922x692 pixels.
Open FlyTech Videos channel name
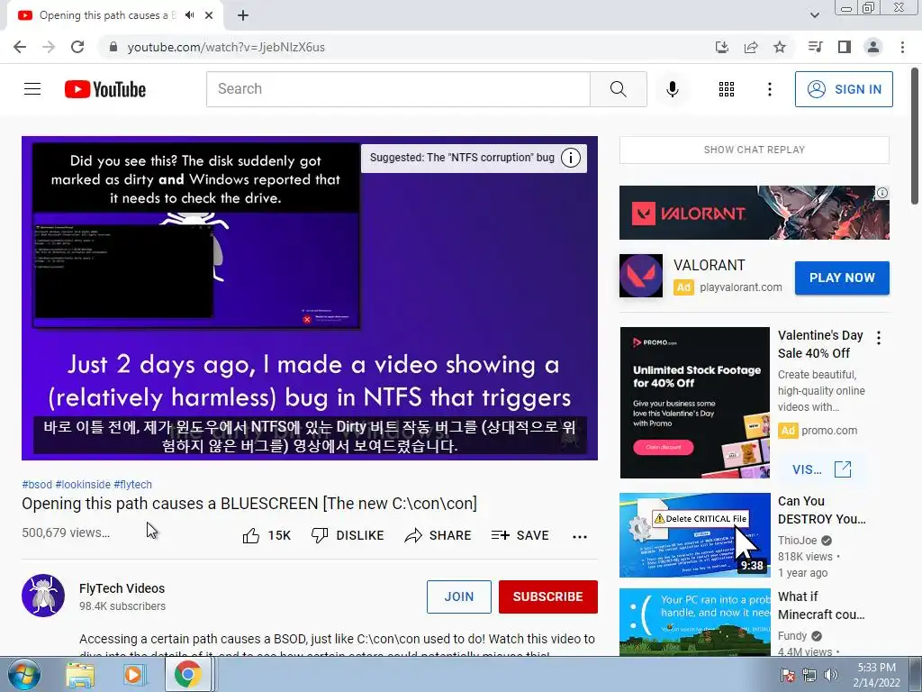click(x=122, y=588)
